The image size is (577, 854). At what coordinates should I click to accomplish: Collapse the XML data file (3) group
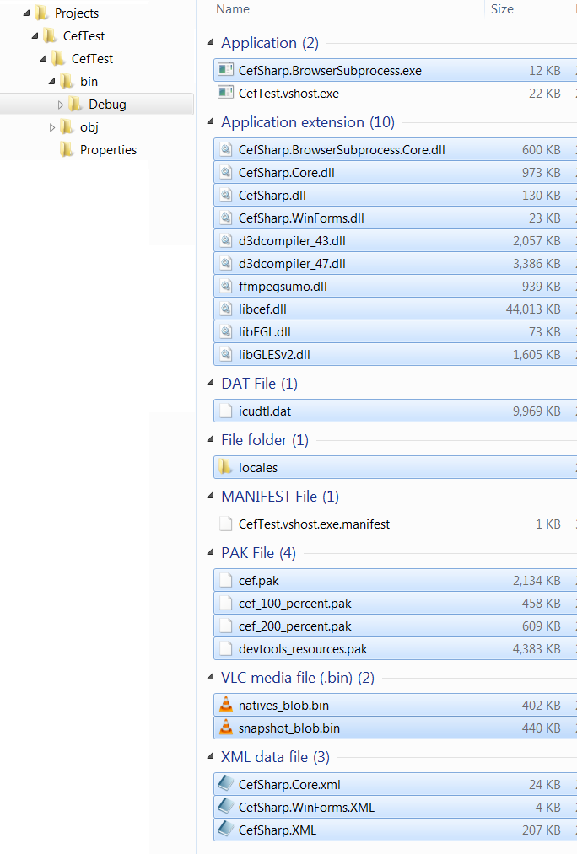211,756
